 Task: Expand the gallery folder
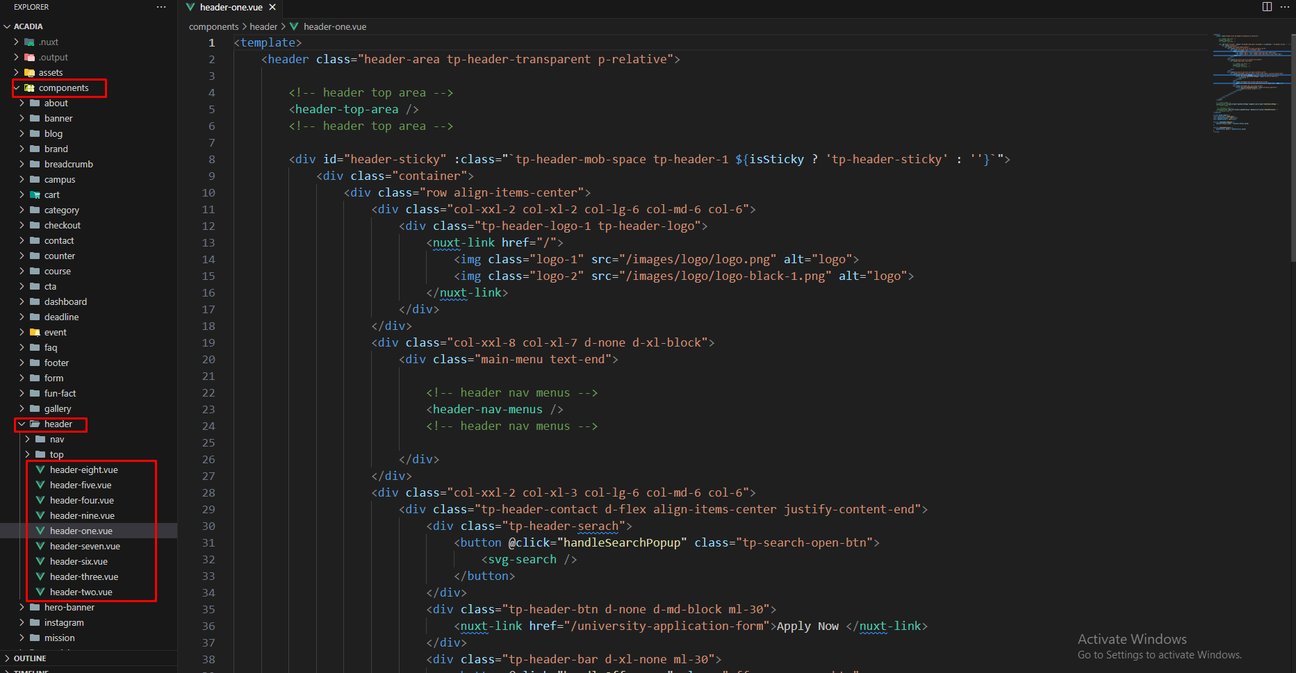coord(22,408)
